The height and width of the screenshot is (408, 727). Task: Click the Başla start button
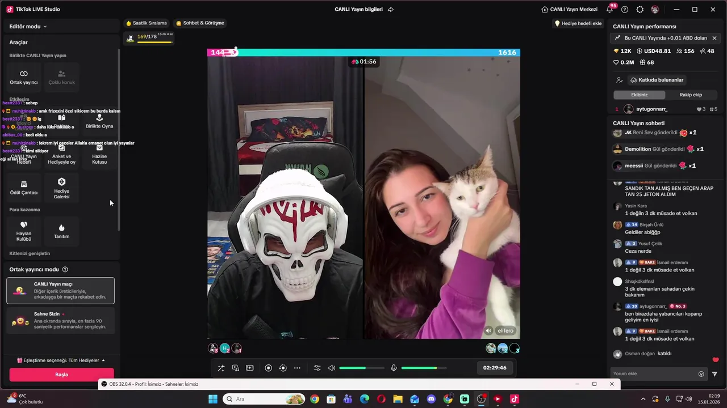point(61,375)
